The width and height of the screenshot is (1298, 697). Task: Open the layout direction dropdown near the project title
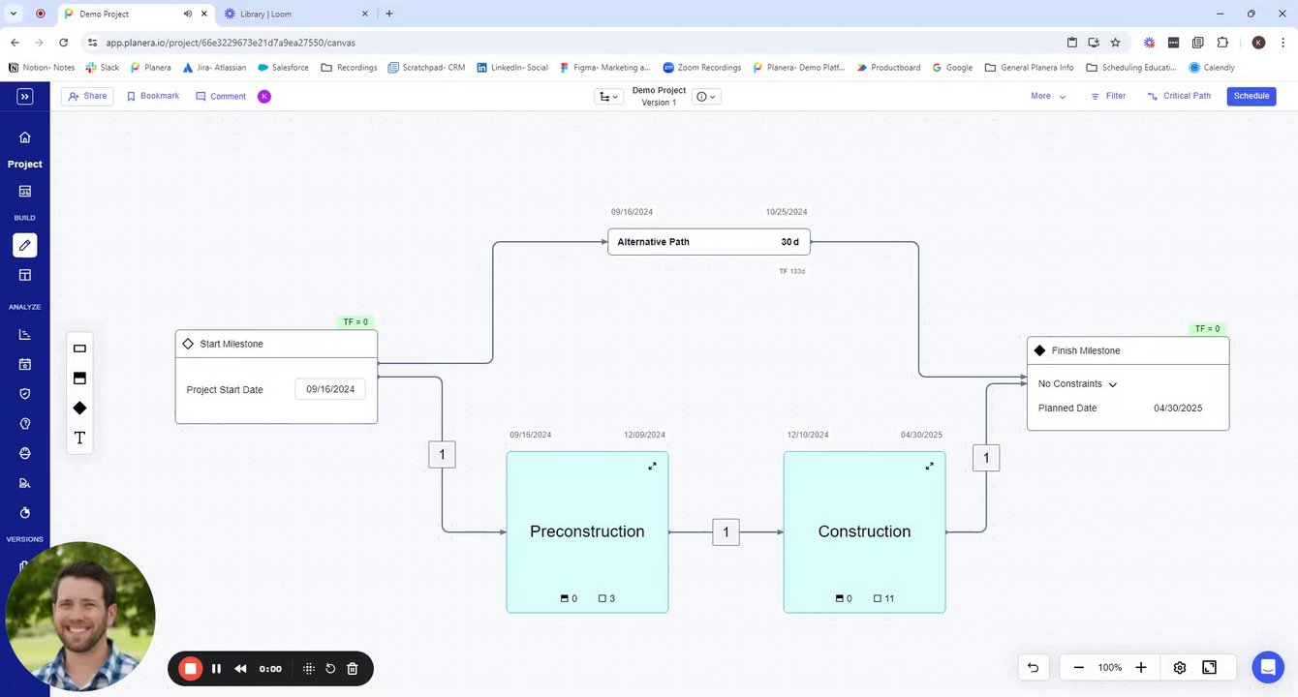click(609, 97)
